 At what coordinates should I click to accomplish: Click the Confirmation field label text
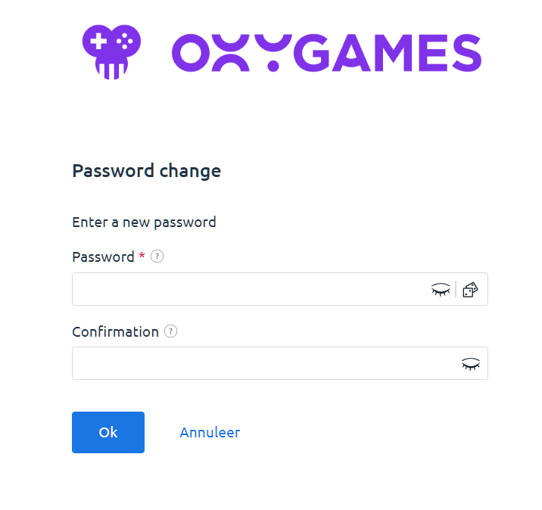coord(115,331)
